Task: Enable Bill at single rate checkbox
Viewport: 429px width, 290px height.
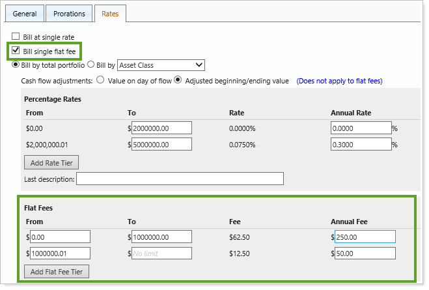Action: (16, 37)
